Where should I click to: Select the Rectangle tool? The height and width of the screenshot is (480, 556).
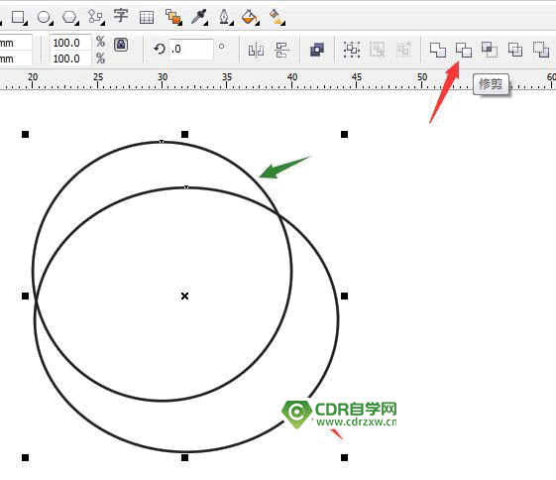[x=18, y=17]
